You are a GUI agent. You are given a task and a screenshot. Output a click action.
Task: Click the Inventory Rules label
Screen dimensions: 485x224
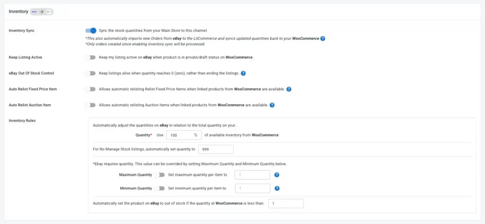[22, 120]
